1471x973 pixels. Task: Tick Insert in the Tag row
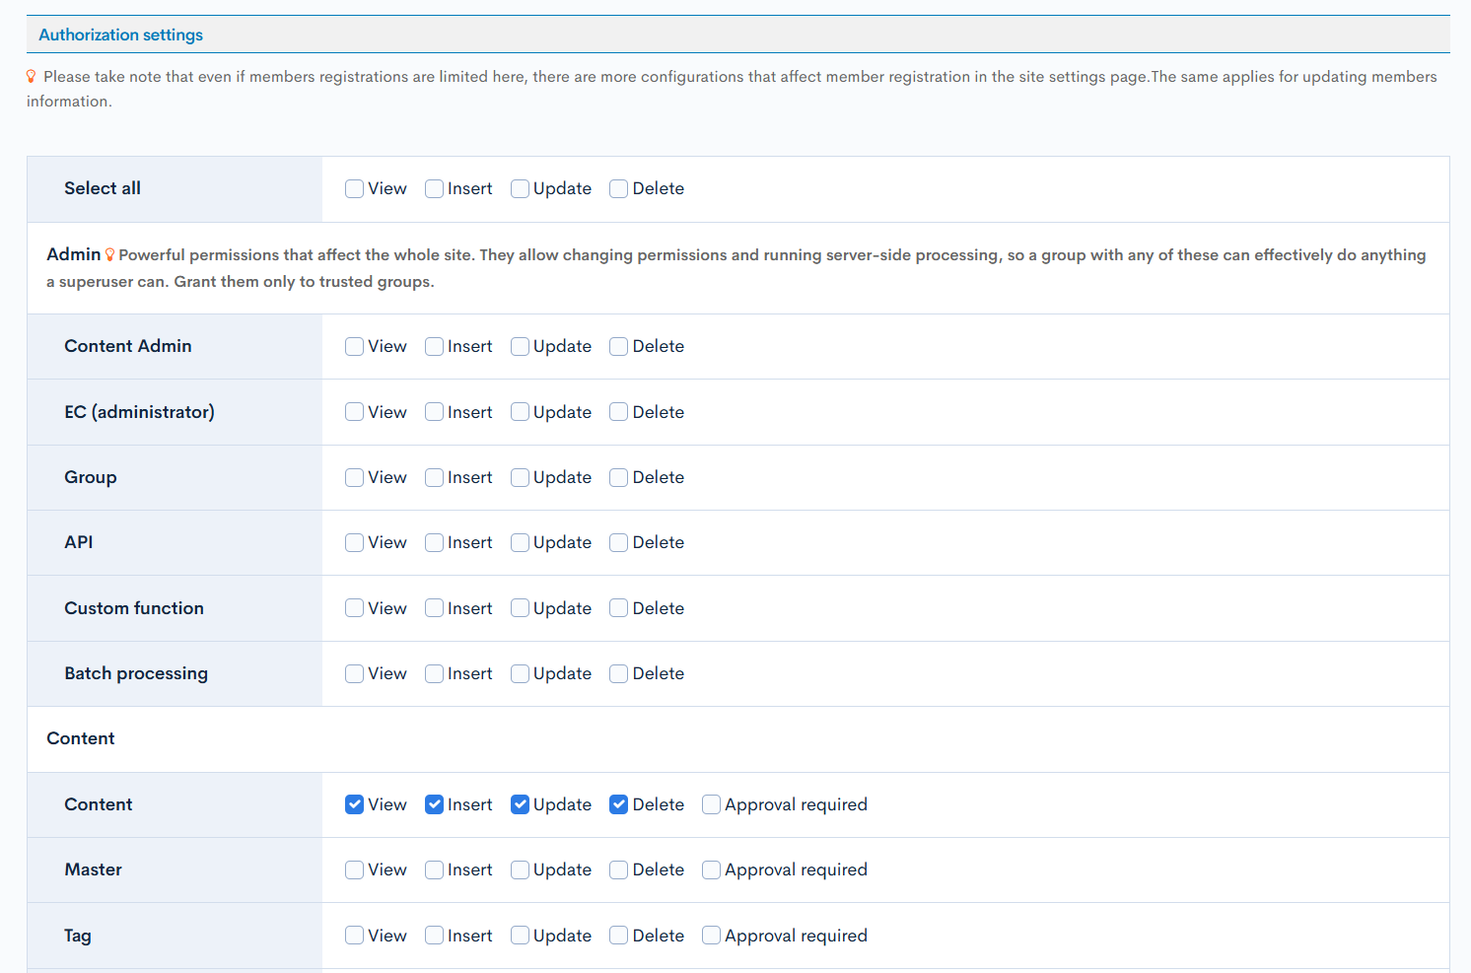434,936
